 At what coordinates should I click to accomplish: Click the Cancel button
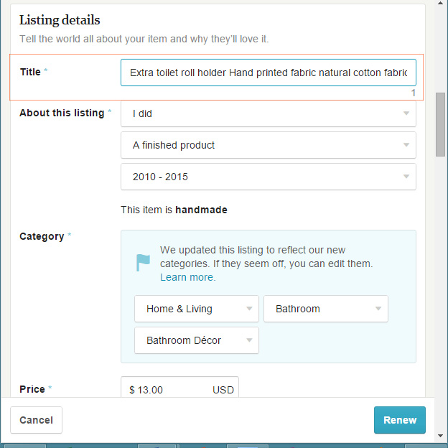point(37,420)
